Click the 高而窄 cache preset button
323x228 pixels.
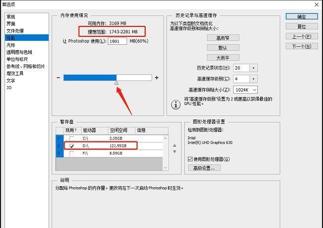223,38
